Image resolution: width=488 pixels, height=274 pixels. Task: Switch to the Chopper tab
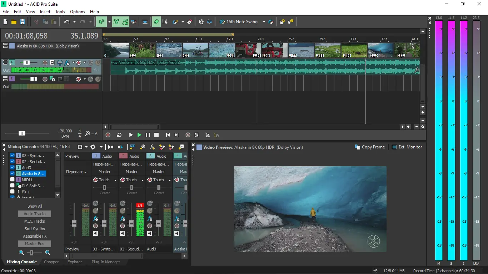pyautogui.click(x=51, y=262)
